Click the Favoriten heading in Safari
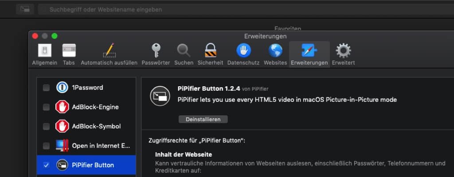 click(x=288, y=28)
